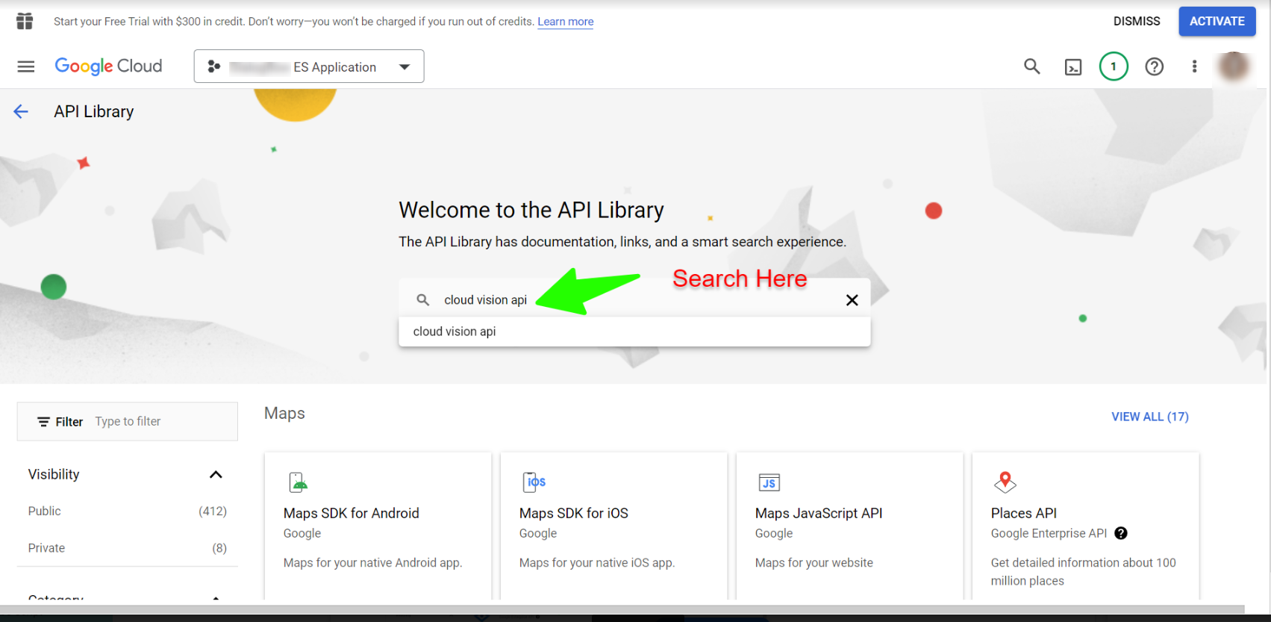Screen dimensions: 1271x622
Task: Clear the search box with the X
Action: tap(852, 300)
